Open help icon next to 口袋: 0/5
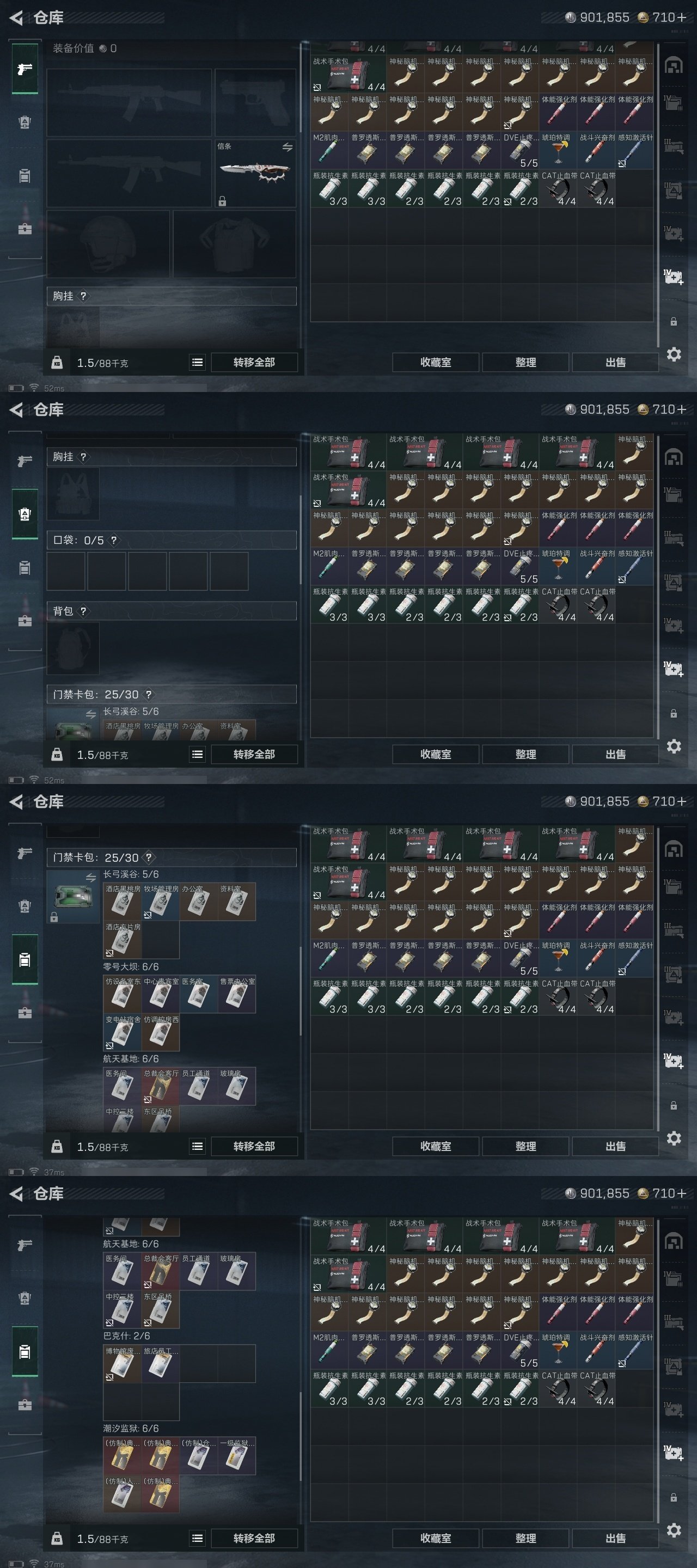 coord(114,540)
